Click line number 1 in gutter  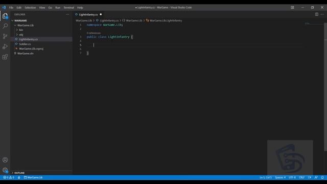81,25
